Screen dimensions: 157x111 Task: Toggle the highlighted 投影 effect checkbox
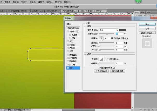click(68, 68)
